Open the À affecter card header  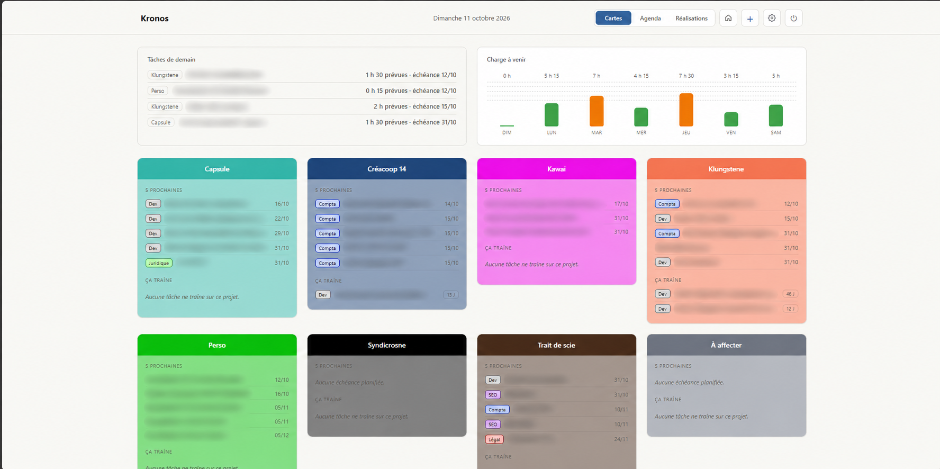point(726,345)
